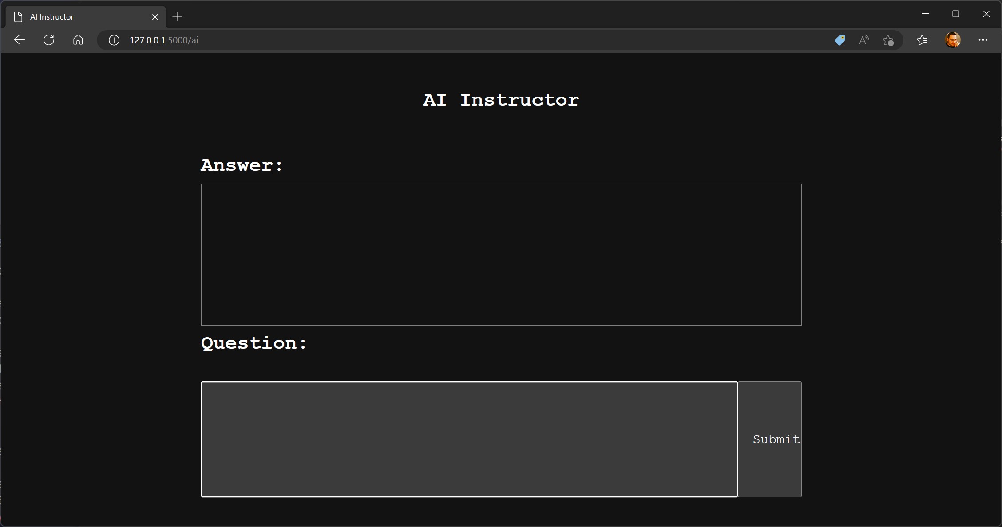Click inside the Answer output box
The width and height of the screenshot is (1002, 527).
501,254
